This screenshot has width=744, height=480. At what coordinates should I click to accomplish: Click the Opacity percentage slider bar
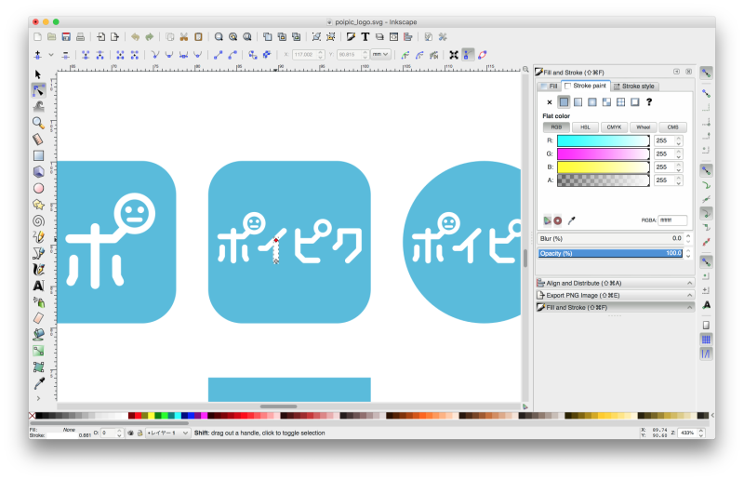pyautogui.click(x=611, y=253)
